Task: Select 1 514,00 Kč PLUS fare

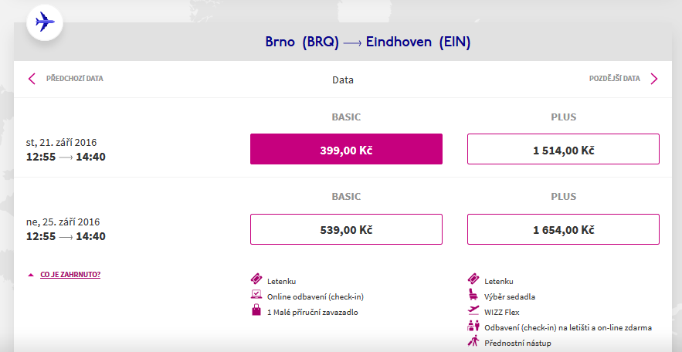Action: pos(563,149)
